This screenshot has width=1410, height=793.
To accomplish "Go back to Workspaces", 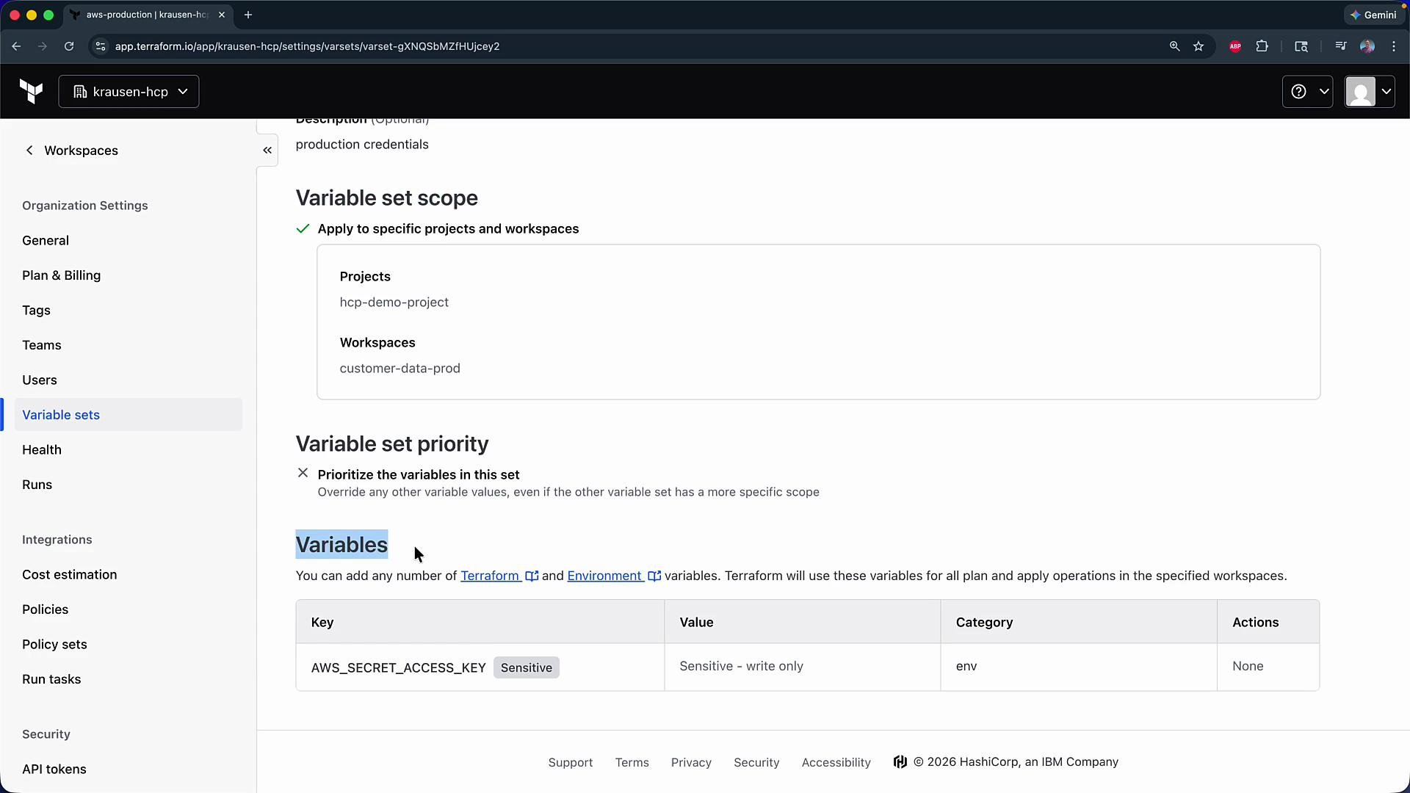I will [81, 151].
